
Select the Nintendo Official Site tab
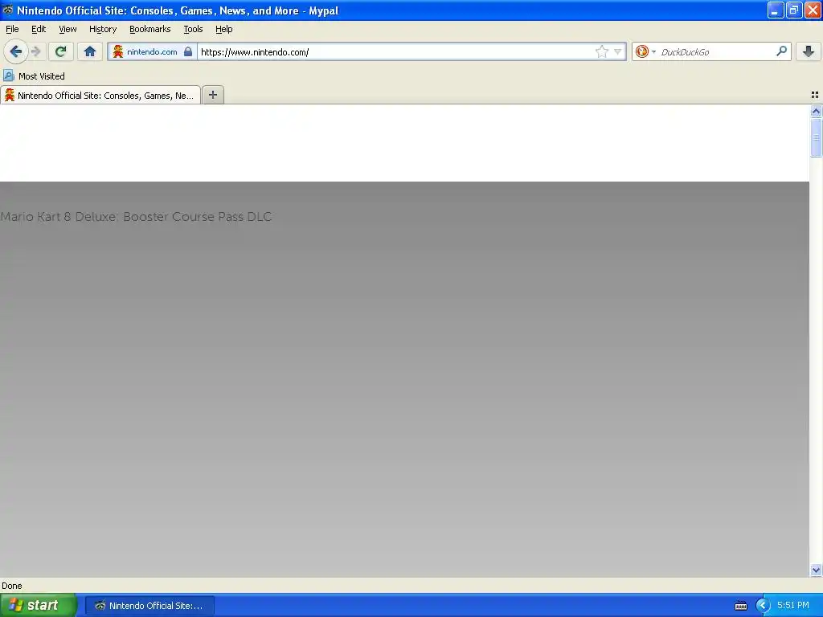pos(100,95)
